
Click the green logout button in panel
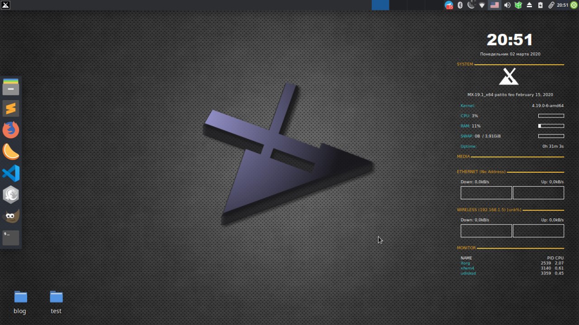pos(574,5)
